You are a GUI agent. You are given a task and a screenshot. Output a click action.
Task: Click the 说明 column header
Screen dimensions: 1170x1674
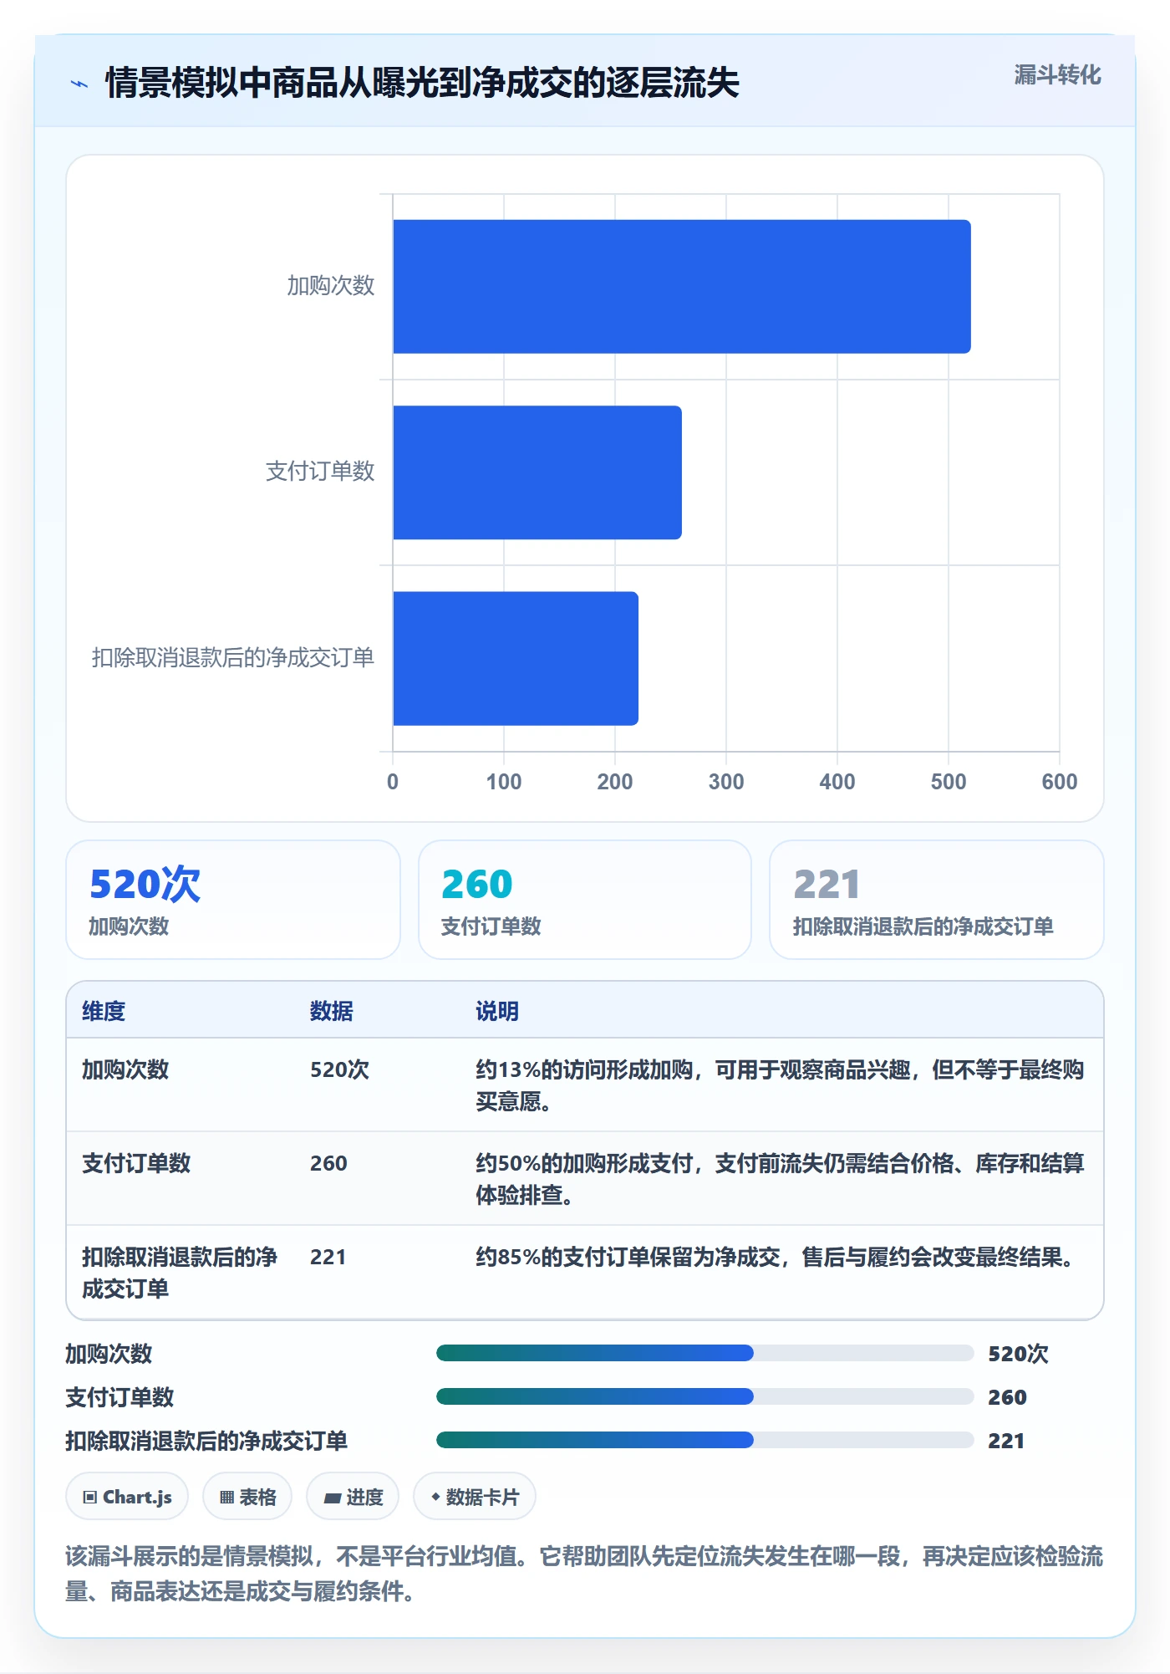click(x=497, y=1011)
